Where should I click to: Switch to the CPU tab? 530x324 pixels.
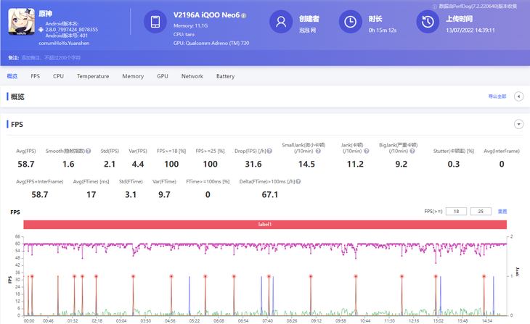(x=58, y=76)
